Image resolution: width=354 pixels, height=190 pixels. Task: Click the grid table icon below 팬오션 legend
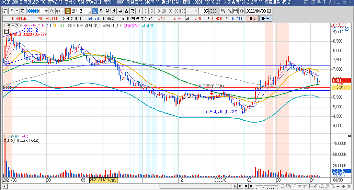[6, 32]
